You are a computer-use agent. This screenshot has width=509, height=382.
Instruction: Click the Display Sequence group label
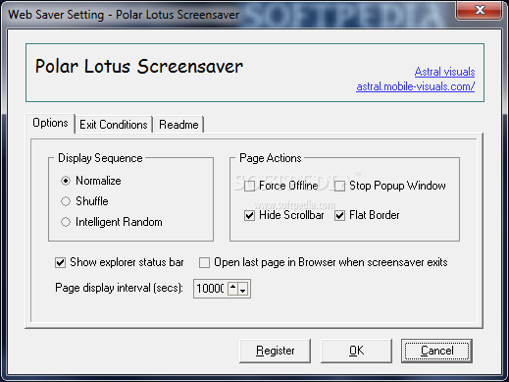click(100, 158)
